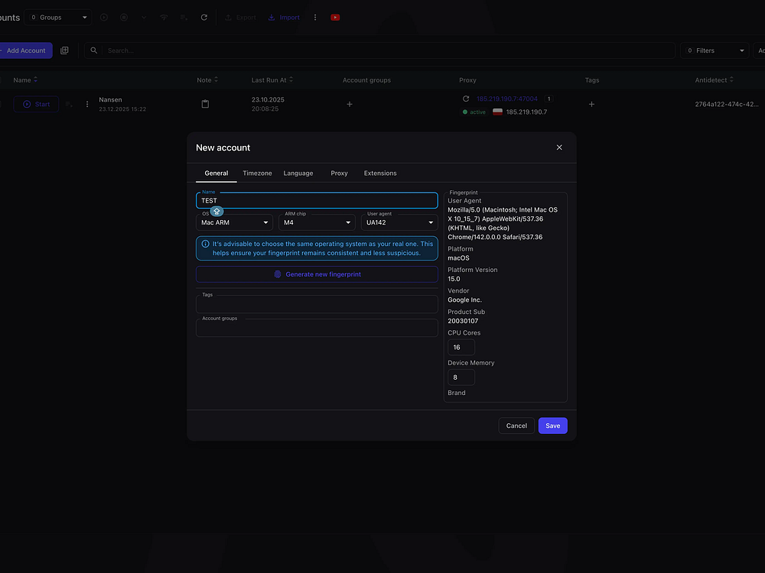
Task: Sort accounts by Name column
Action: (25, 80)
